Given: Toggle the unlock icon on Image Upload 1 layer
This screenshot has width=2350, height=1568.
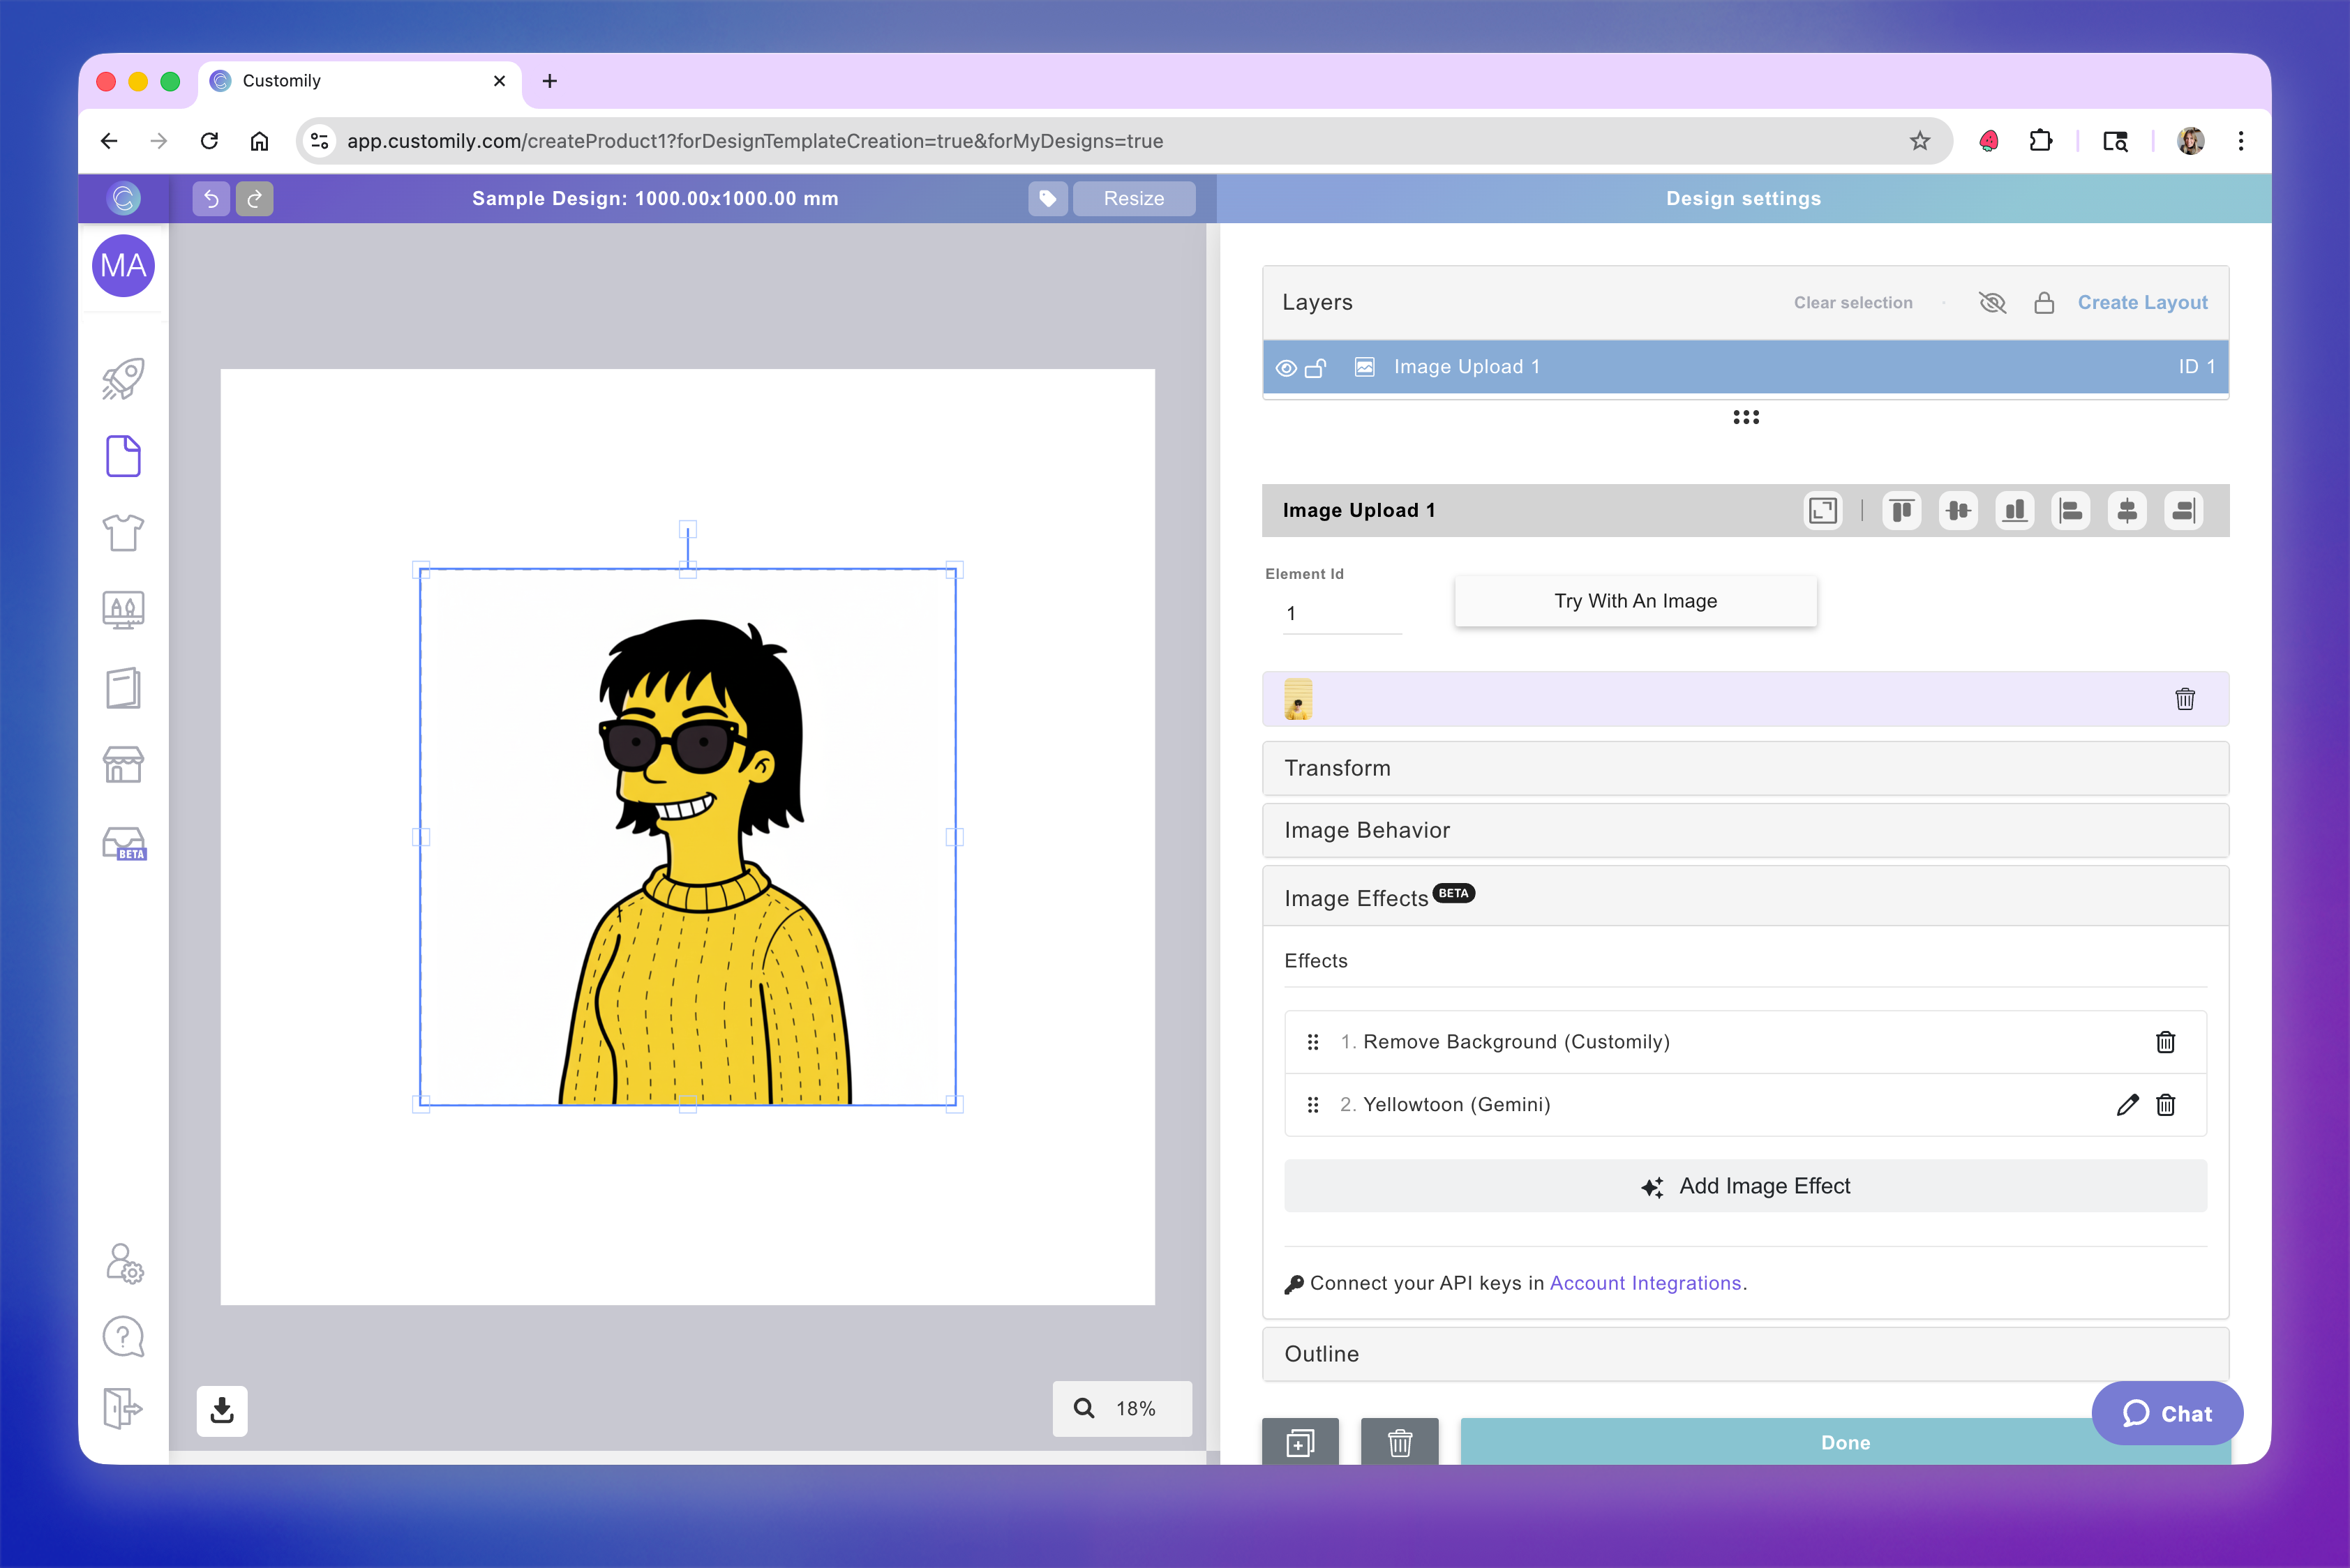Looking at the screenshot, I should 1315,368.
